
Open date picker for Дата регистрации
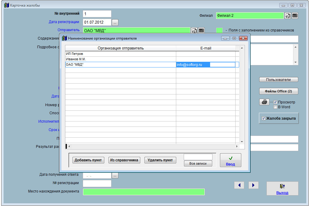(x=115, y=22)
